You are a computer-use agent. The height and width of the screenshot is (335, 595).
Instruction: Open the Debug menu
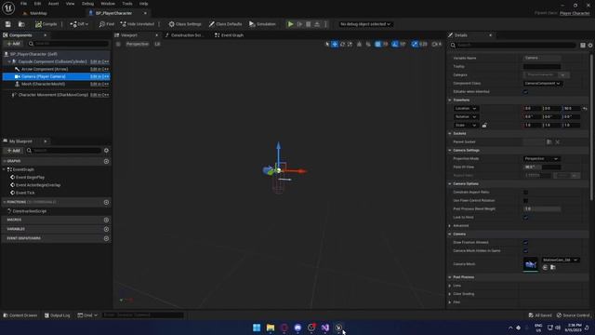pyautogui.click(x=87, y=4)
